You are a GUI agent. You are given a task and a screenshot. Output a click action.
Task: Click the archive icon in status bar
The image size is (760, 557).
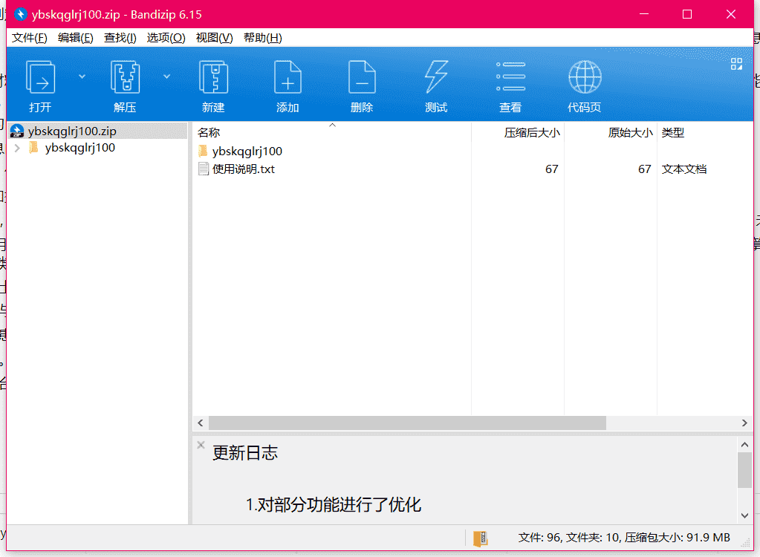(481, 538)
